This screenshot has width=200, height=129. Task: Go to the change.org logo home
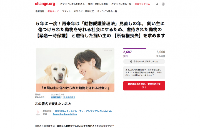pos(45,4)
